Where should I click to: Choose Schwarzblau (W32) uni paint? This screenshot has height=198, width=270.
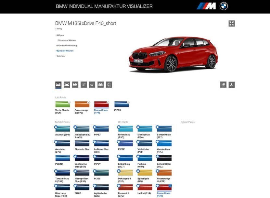pyautogui.click(x=164, y=158)
